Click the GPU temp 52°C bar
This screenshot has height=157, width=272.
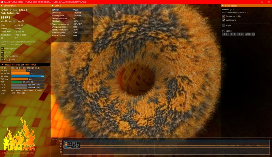[x=28, y=70]
